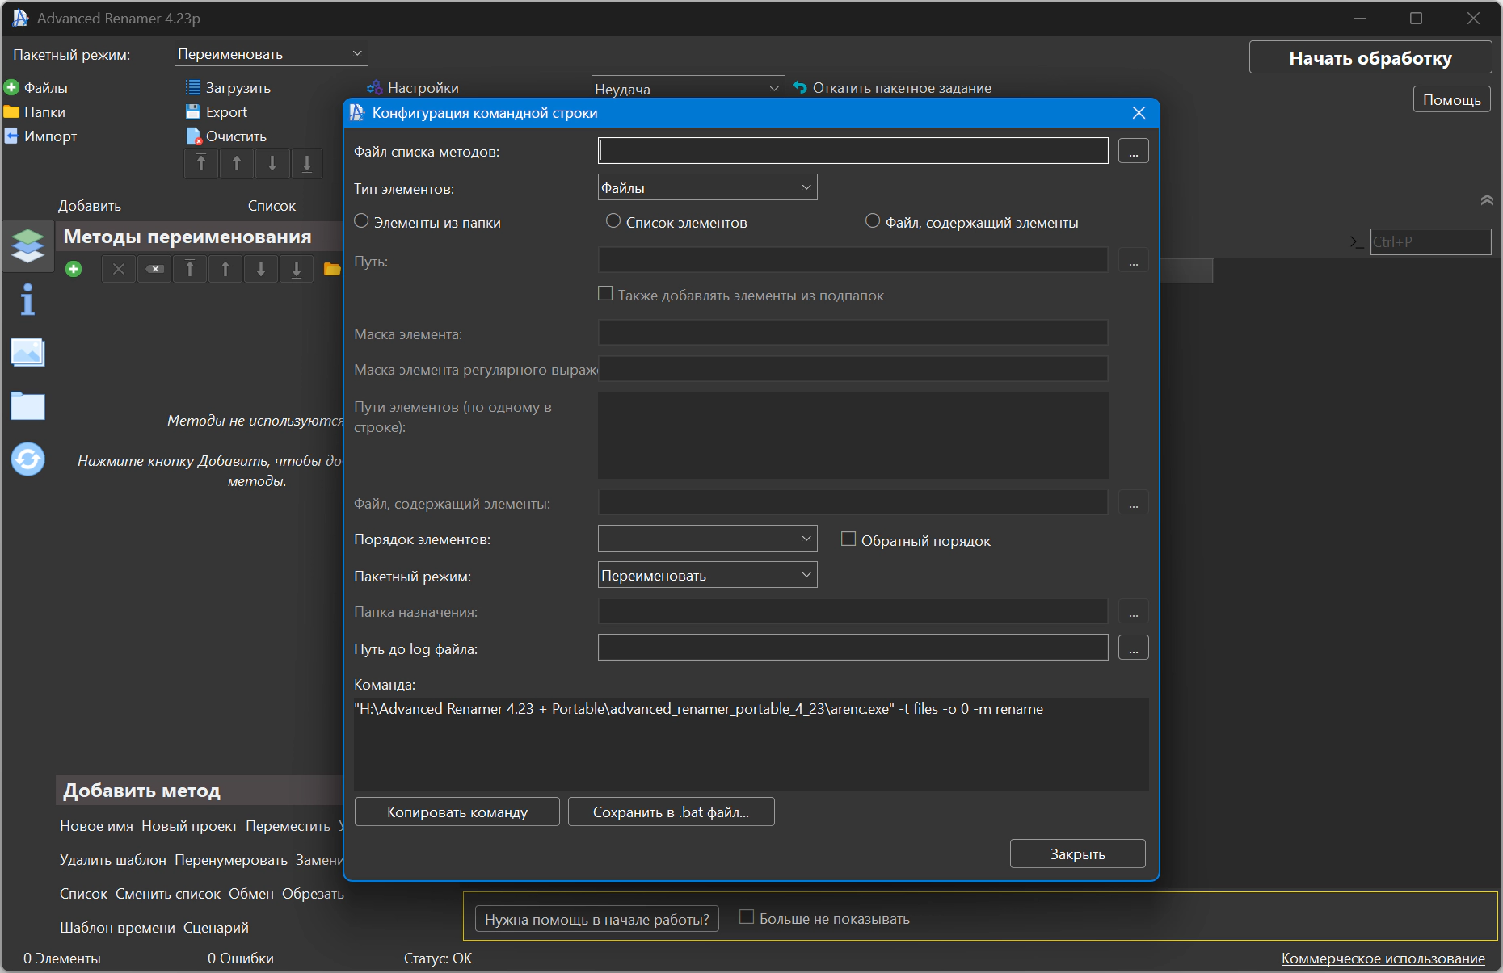The image size is (1503, 973).
Task: Select the 'Перенумеровать' method
Action: pyautogui.click(x=231, y=860)
